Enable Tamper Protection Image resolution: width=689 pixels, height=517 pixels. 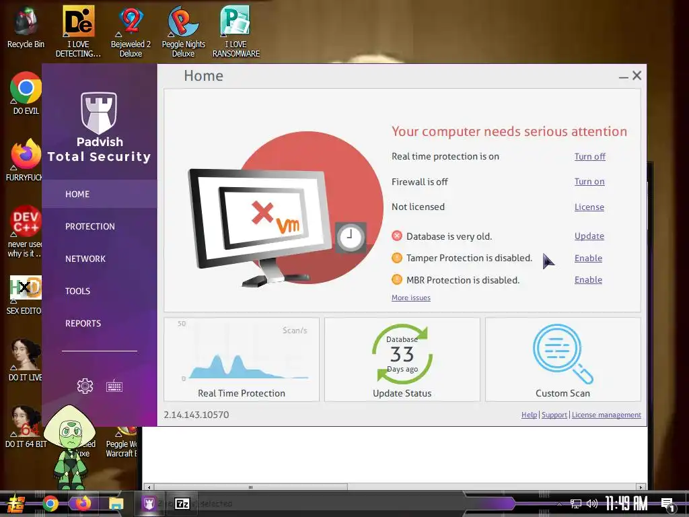click(x=588, y=258)
